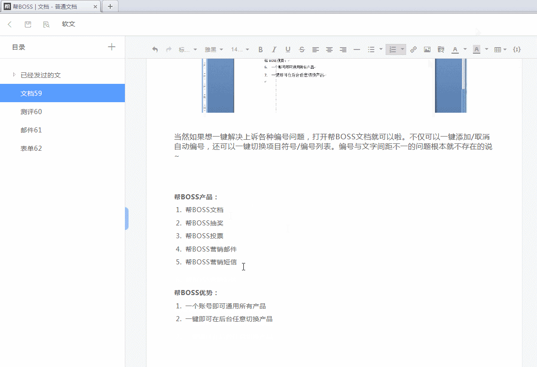Click the Redo icon in the toolbar
537x367 pixels.
[168, 49]
